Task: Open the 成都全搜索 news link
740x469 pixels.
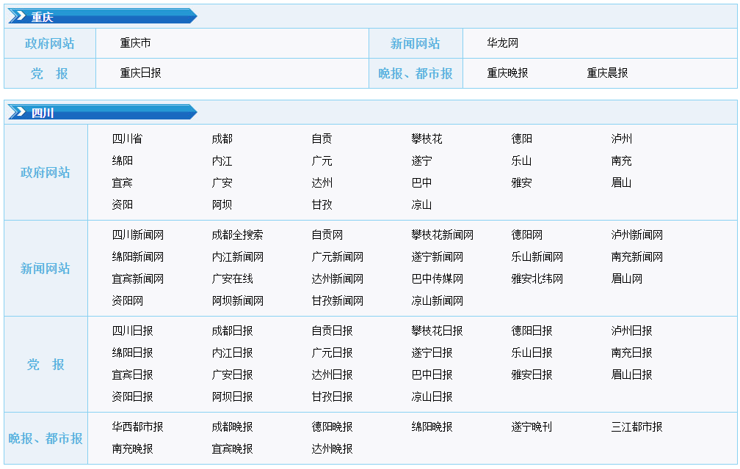Action: pyautogui.click(x=237, y=235)
